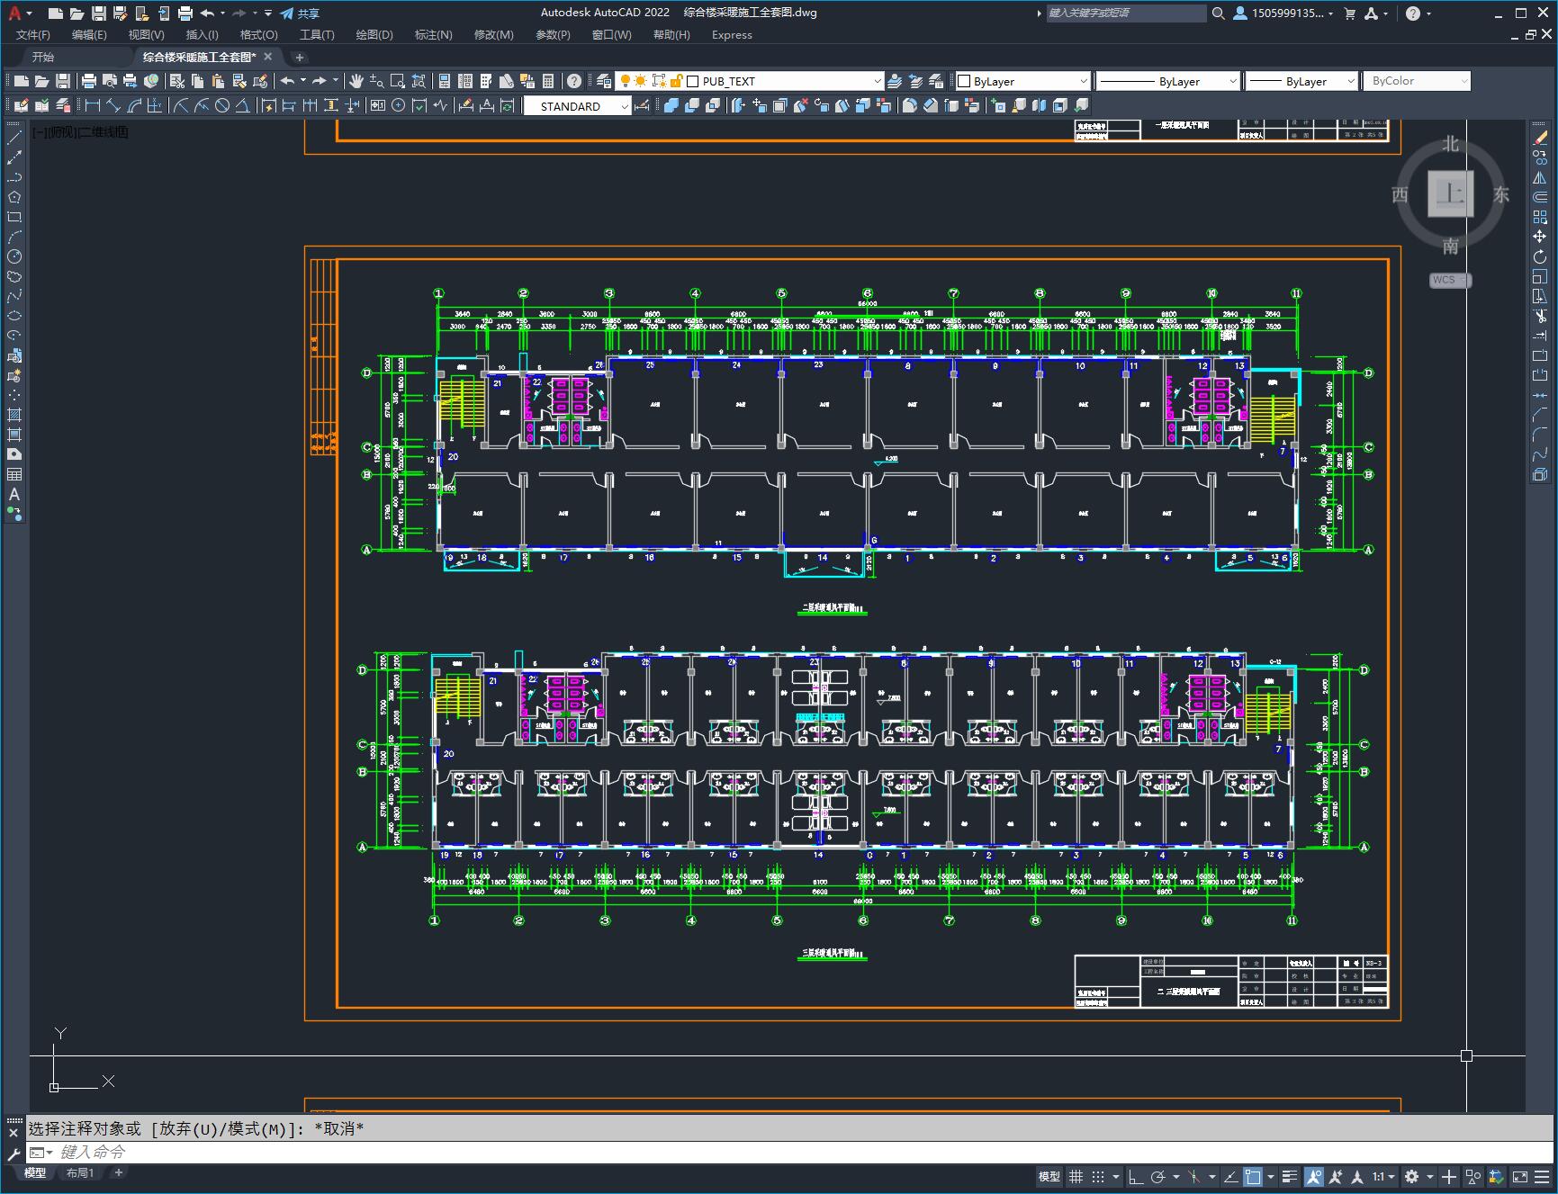Toggle lineweight display in status bar
The image size is (1558, 1194).
(x=1290, y=1176)
